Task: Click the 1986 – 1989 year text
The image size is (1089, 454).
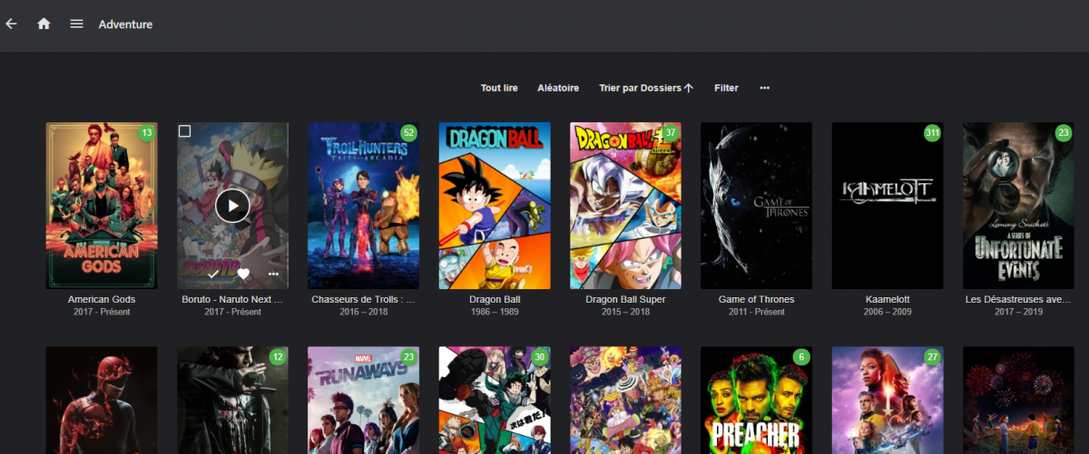Action: pos(495,312)
